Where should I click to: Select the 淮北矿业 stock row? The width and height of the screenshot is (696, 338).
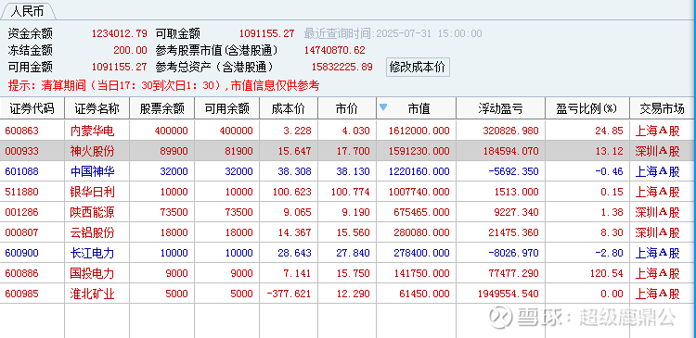(x=347, y=294)
